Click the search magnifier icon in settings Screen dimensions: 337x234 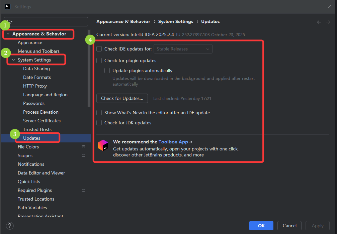(10, 22)
